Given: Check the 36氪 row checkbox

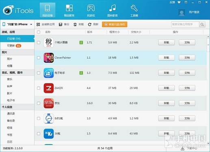Looking at the screenshot, I should click(39, 134).
